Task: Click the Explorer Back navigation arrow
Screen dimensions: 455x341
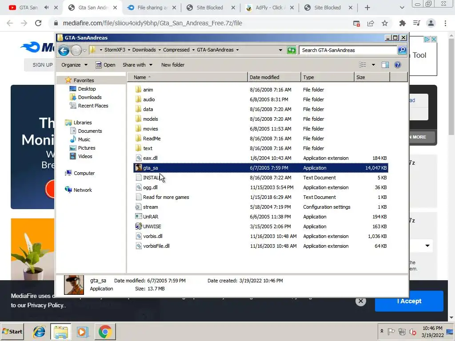Action: [x=64, y=51]
